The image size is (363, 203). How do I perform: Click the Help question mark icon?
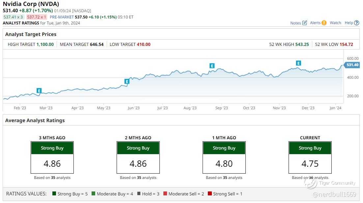(357, 23)
